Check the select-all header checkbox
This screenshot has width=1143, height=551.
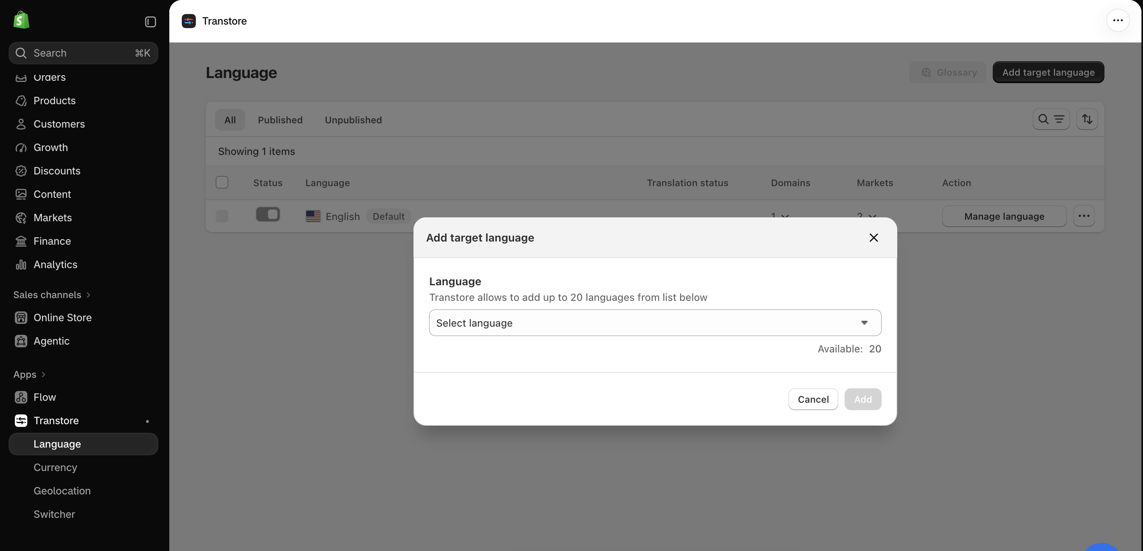coord(222,183)
